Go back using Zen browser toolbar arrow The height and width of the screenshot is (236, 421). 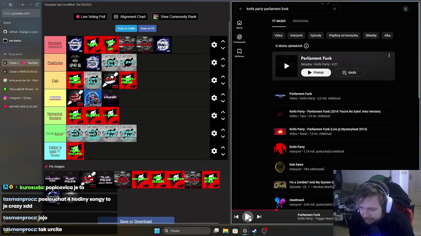coord(23,5)
